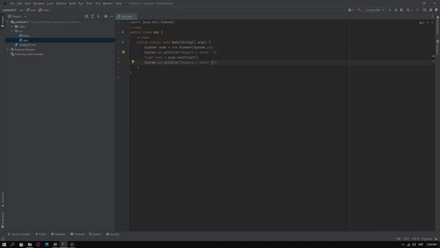Open File Explorer from taskbar

pos(30,245)
